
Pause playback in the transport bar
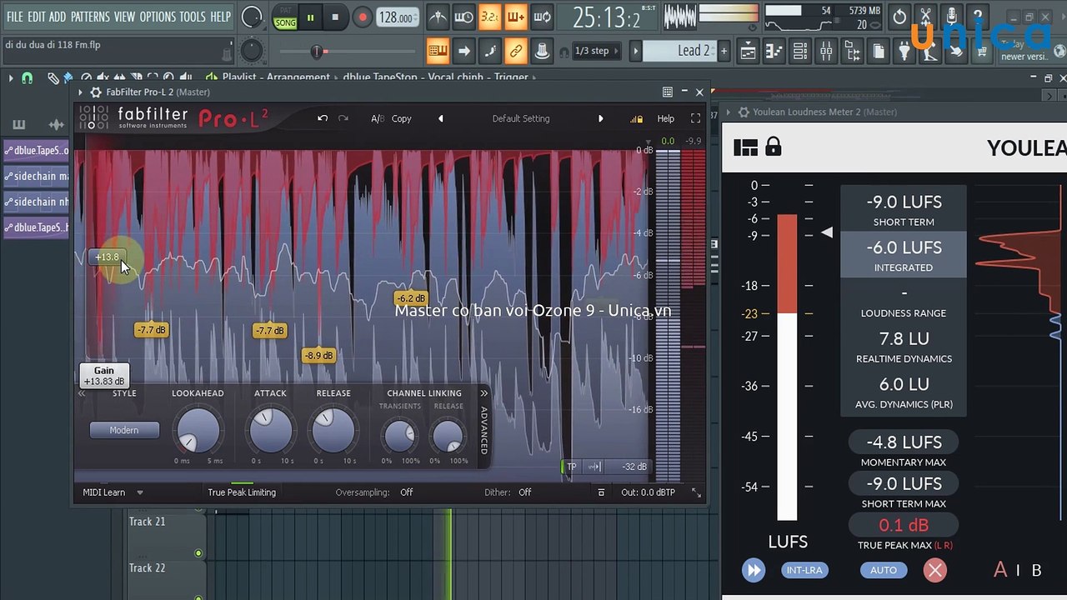click(x=310, y=17)
